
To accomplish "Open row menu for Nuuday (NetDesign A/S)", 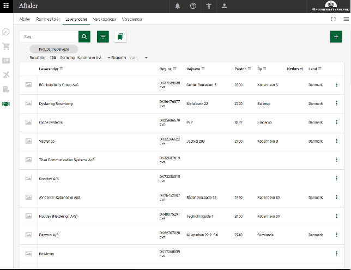I will pyautogui.click(x=336, y=216).
